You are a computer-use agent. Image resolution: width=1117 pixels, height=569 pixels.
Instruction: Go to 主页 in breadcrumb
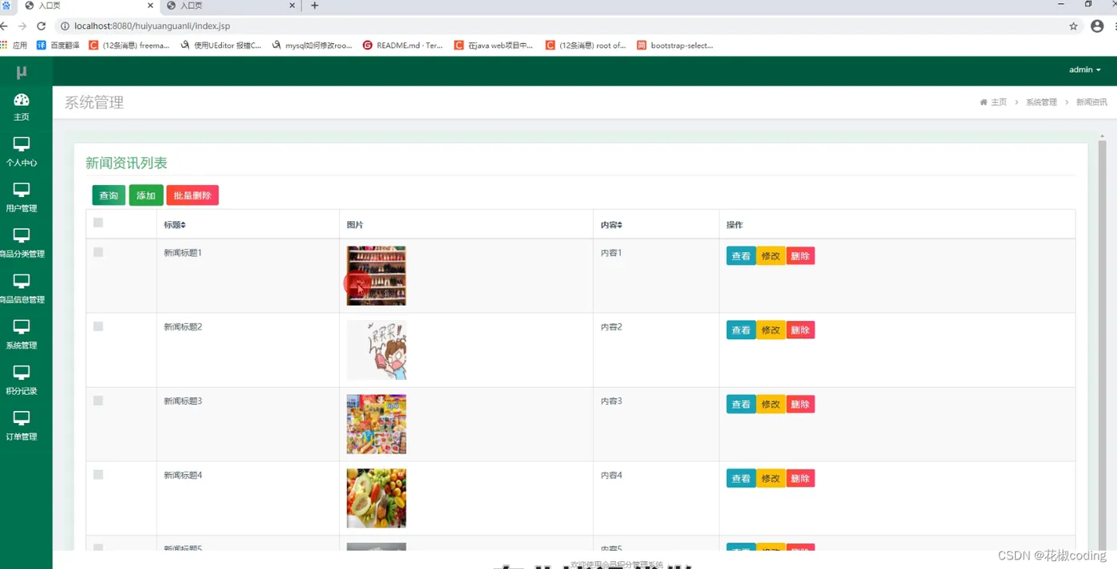click(993, 102)
